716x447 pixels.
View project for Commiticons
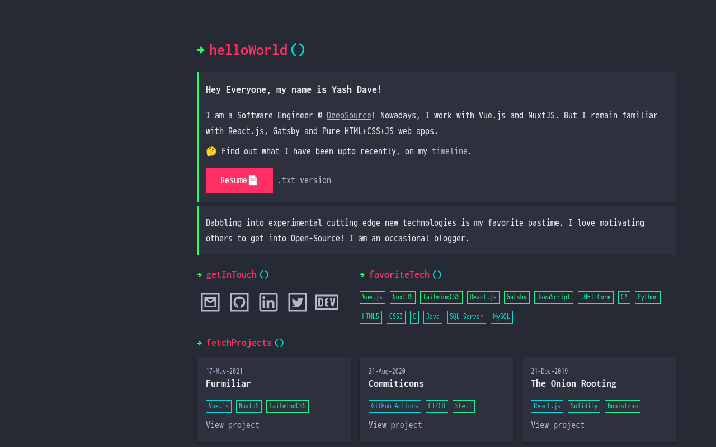pyautogui.click(x=395, y=425)
